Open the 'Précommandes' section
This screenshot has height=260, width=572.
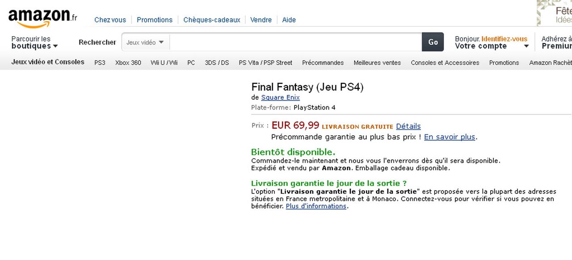coord(323,63)
